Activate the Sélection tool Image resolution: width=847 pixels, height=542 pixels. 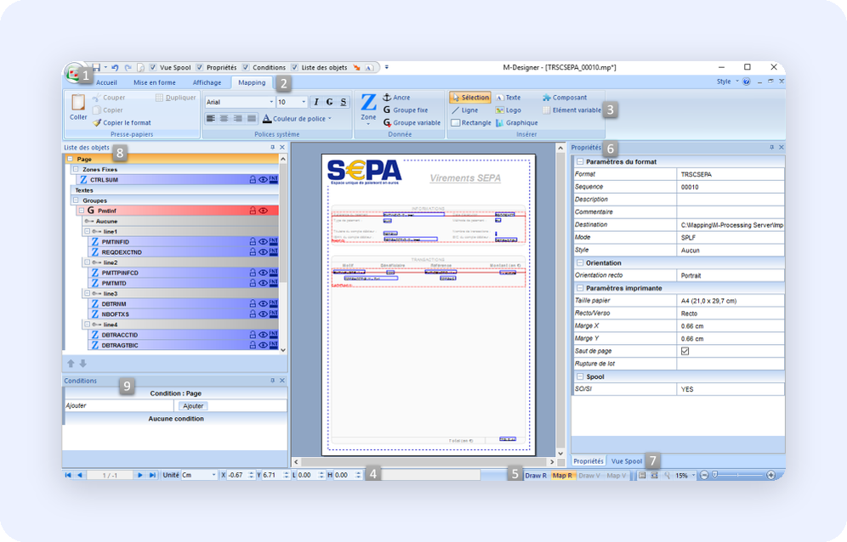pyautogui.click(x=470, y=97)
